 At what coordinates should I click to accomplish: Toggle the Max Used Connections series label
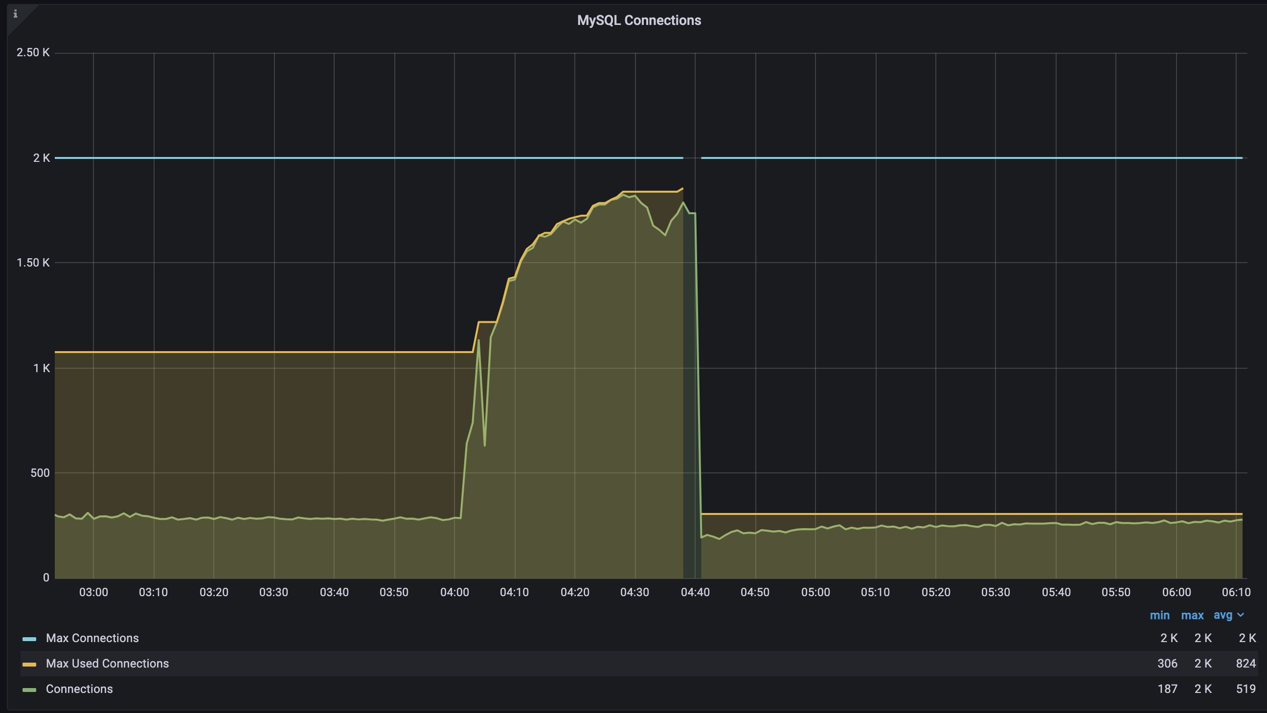[107, 664]
